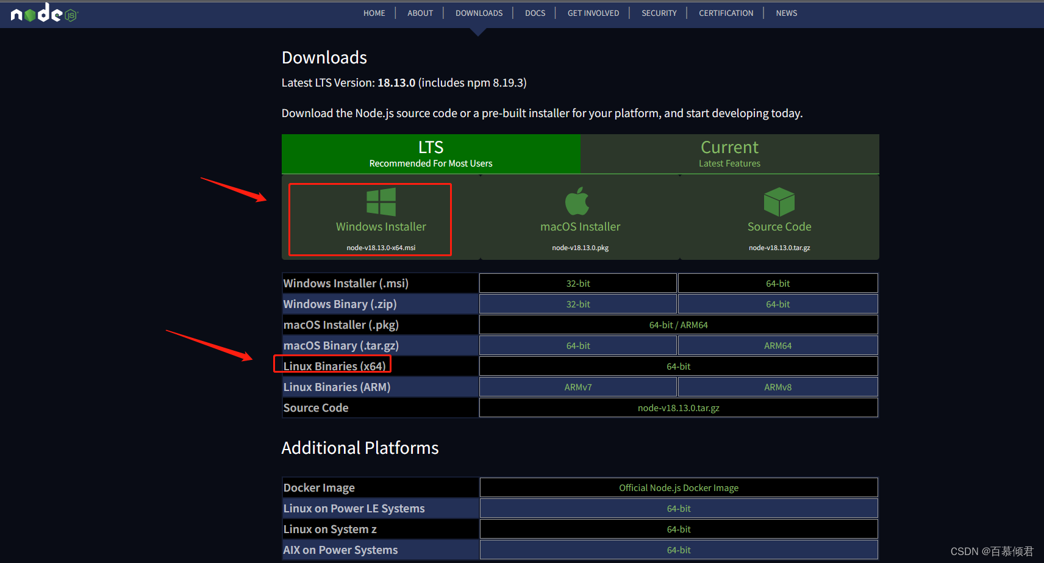Download node-v18.13.0.pkg
Viewport: 1044px width, 563px height.
click(x=581, y=248)
